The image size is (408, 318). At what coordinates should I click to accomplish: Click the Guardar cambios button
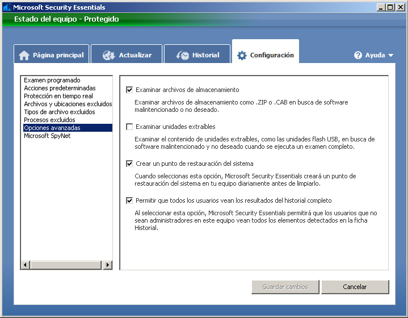pyautogui.click(x=285, y=287)
